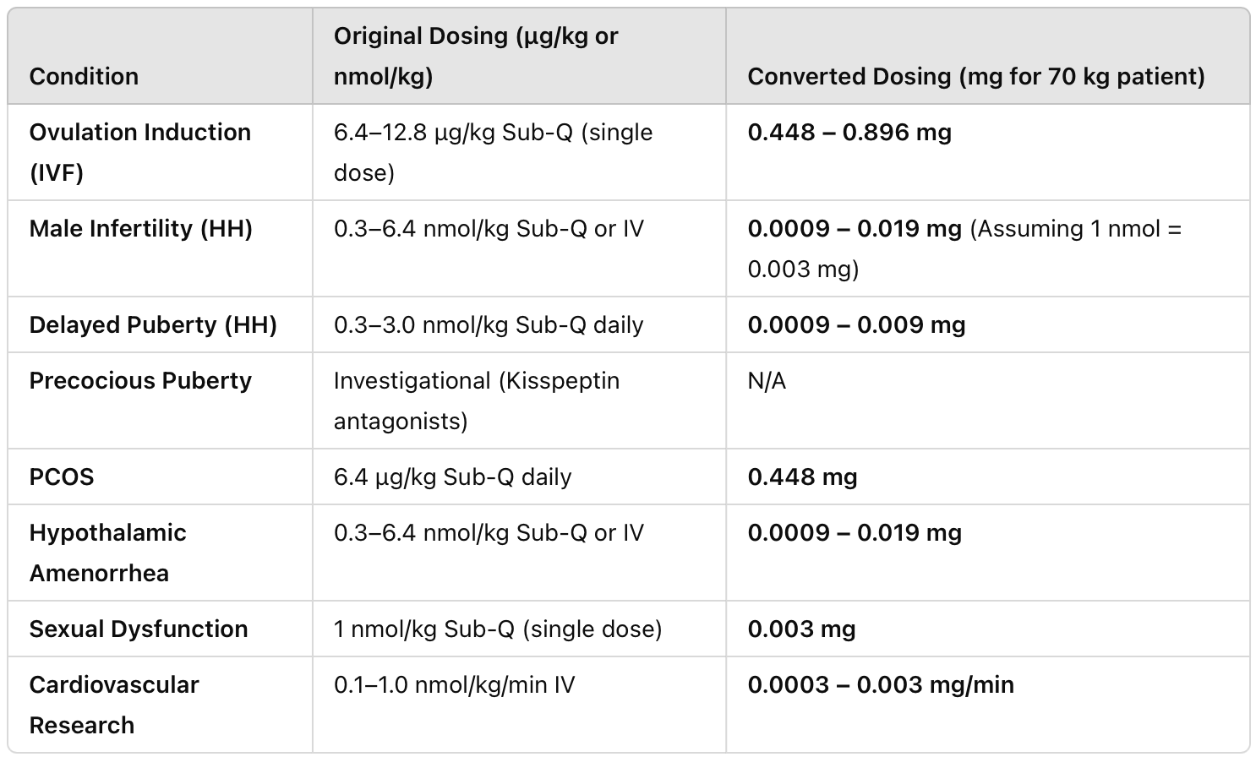
Task: Select the Sexual Dysfunction row label
Action: coord(139,629)
